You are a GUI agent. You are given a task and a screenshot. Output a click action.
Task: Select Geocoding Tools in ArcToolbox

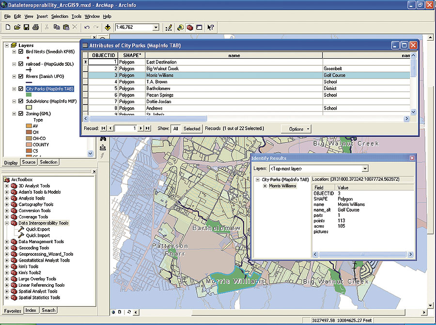(x=33, y=248)
